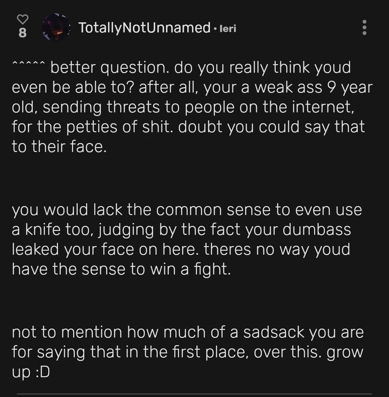Open the three-dot options menu

[364, 27]
